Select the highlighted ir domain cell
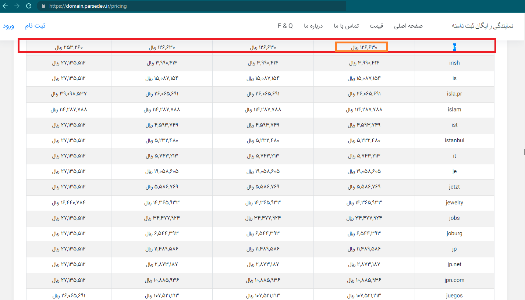The height and width of the screenshot is (300, 525). pos(454,47)
